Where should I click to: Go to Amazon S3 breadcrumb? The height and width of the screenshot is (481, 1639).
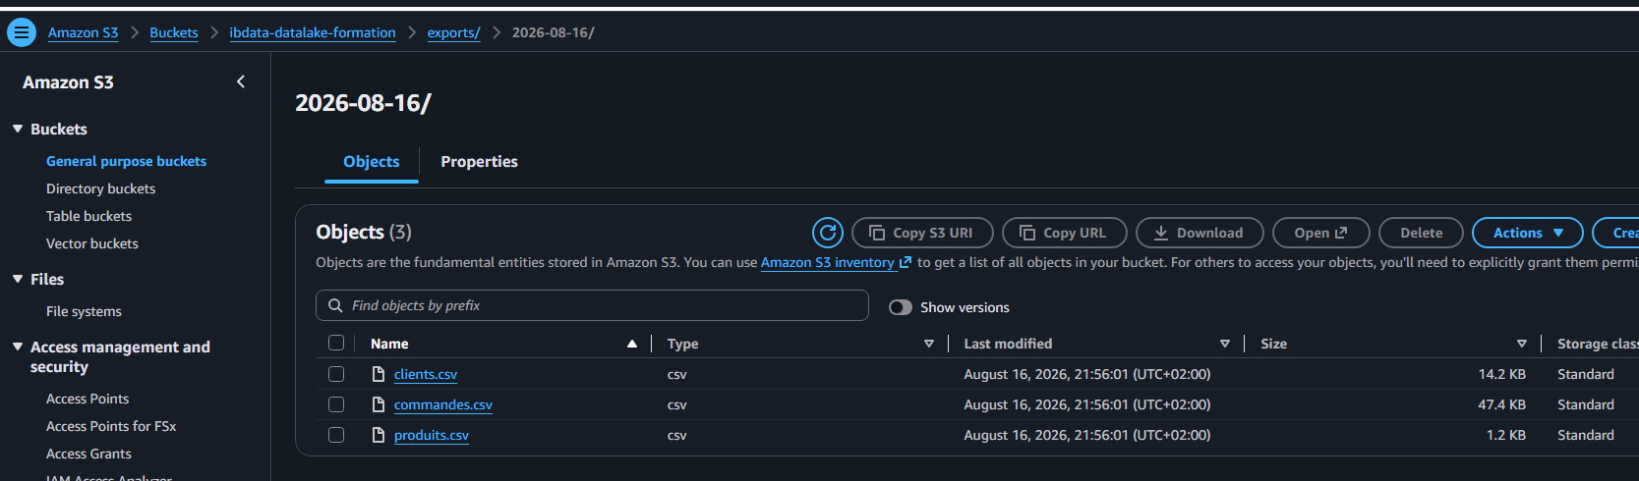83,32
